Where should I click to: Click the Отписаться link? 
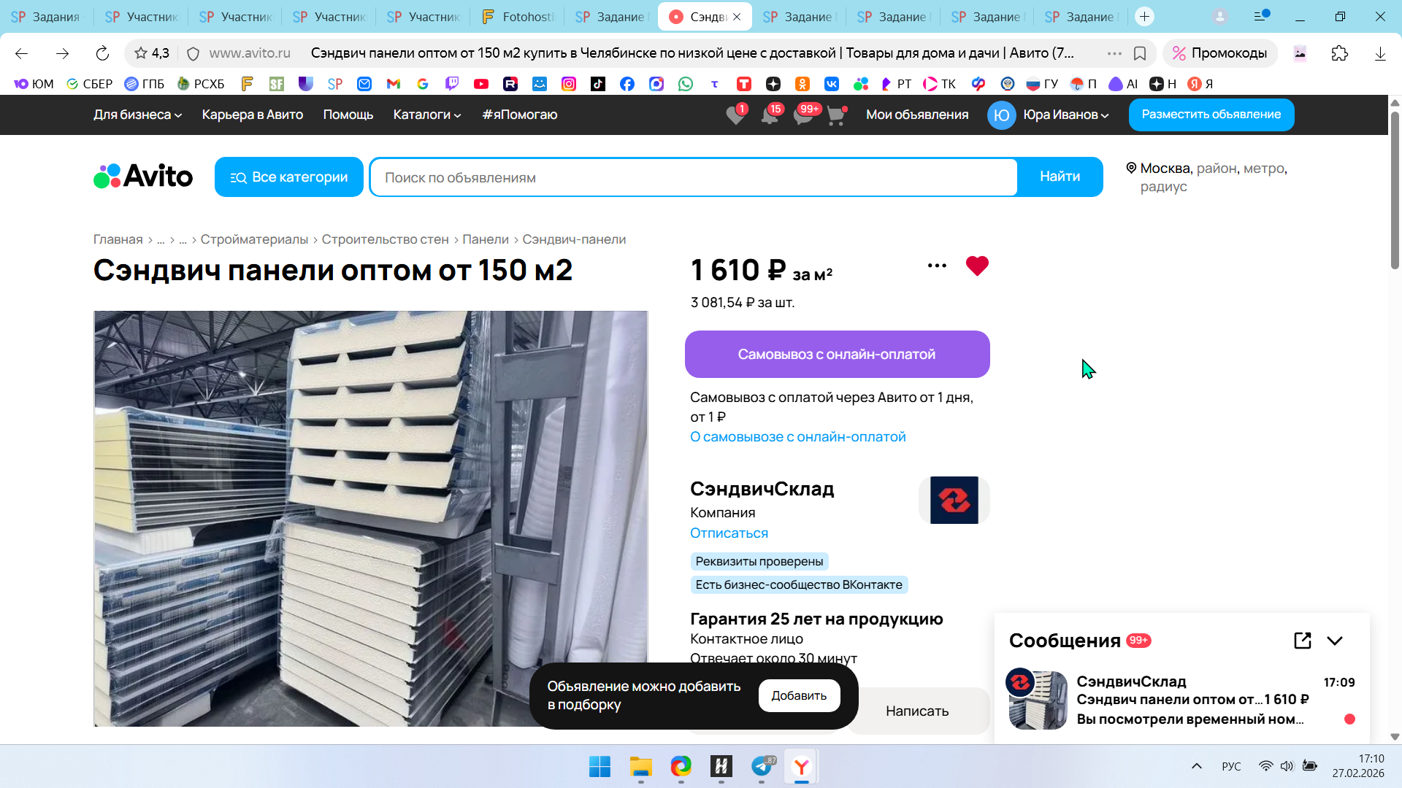click(729, 533)
